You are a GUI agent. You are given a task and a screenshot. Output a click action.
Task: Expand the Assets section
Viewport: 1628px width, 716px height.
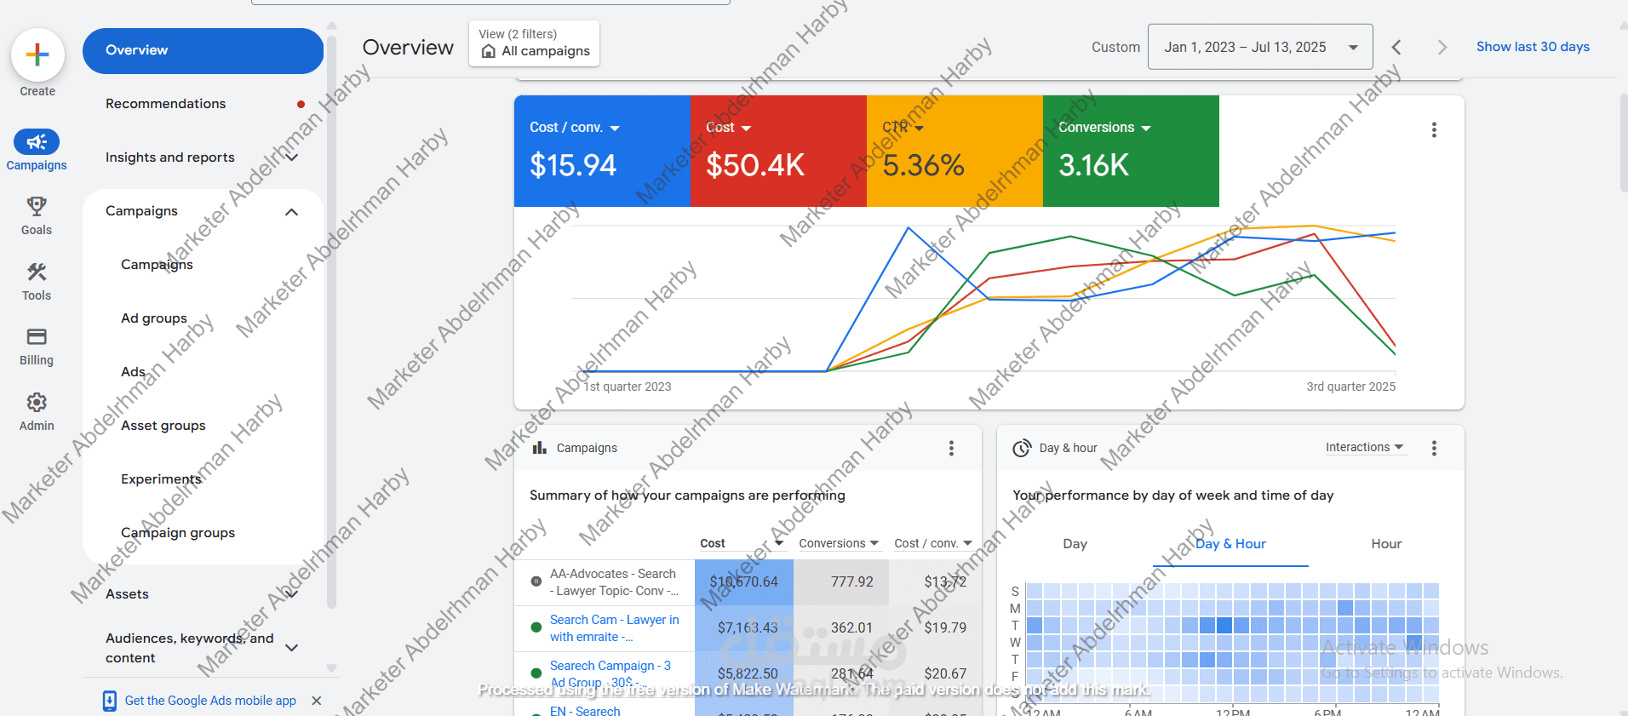pos(291,594)
